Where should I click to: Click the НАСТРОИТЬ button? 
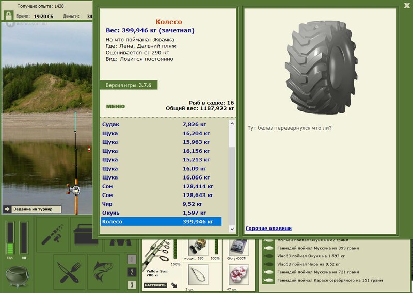click(155, 285)
